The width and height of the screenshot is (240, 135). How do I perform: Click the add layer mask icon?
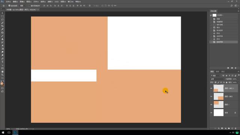coord(222,128)
